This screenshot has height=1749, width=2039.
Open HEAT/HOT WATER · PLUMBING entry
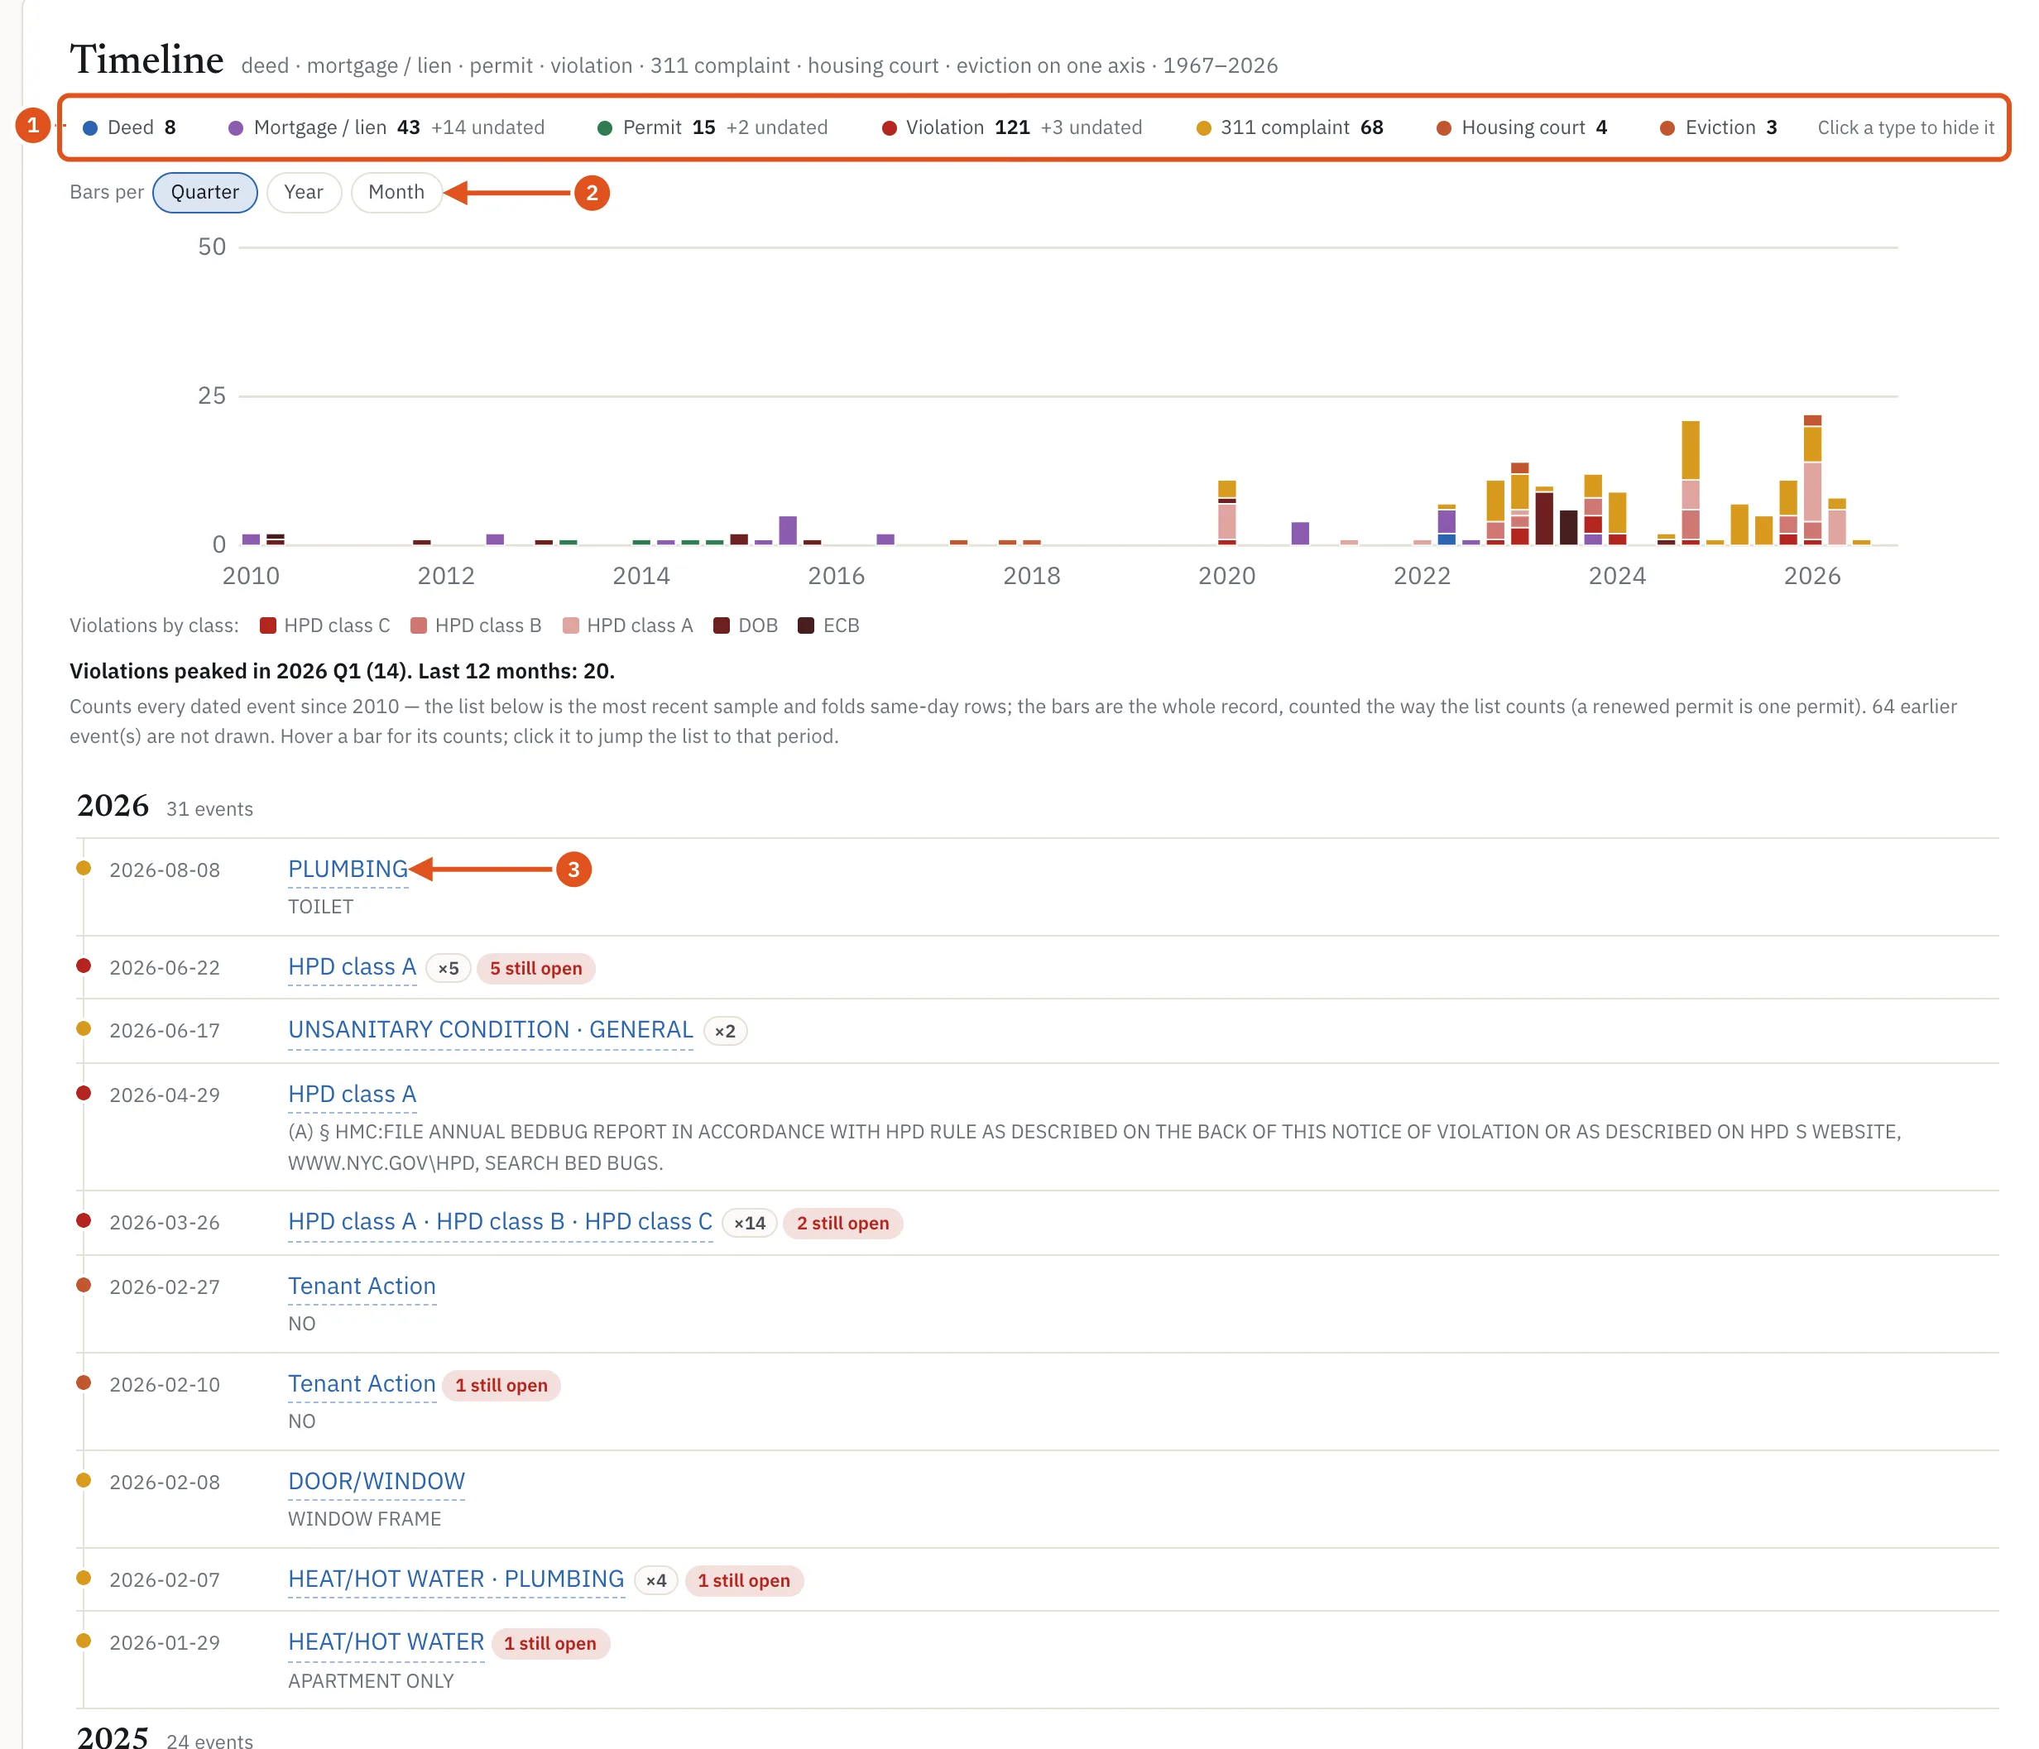(456, 1579)
